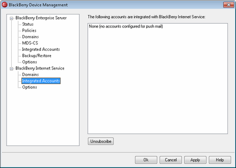Select highlighted Integrated Accounts under Internet Service
This screenshot has width=236, height=168.
[41, 81]
